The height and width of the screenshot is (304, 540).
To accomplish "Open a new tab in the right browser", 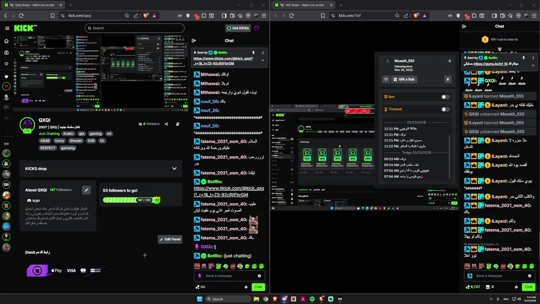I will pyautogui.click(x=340, y=5).
